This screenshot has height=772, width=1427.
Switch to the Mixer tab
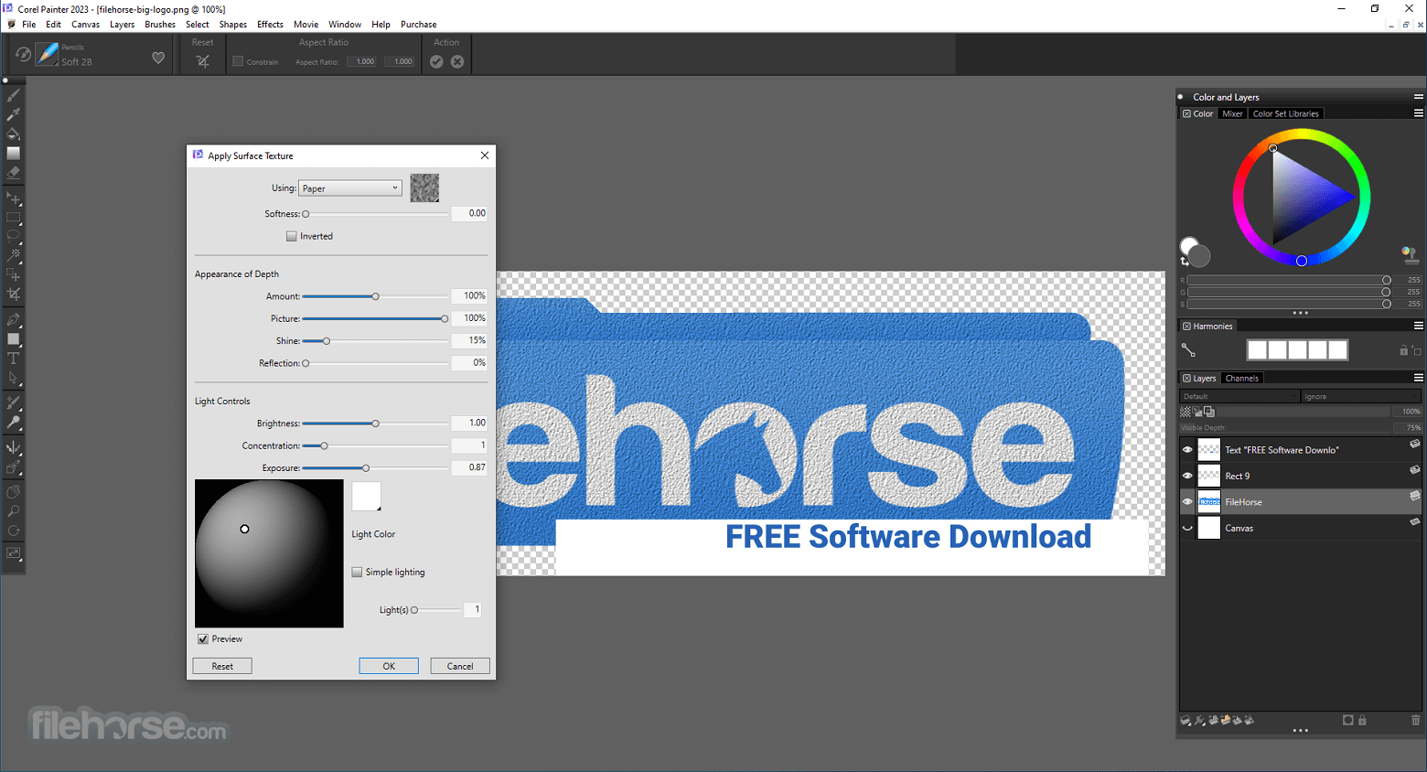[x=1232, y=113]
